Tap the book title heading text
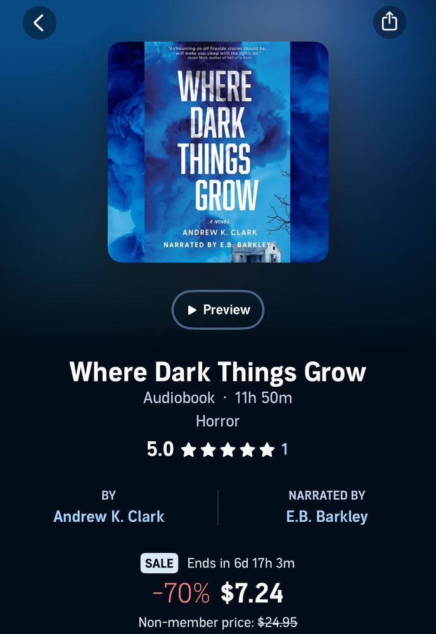The width and height of the screenshot is (436, 634). pyautogui.click(x=218, y=372)
